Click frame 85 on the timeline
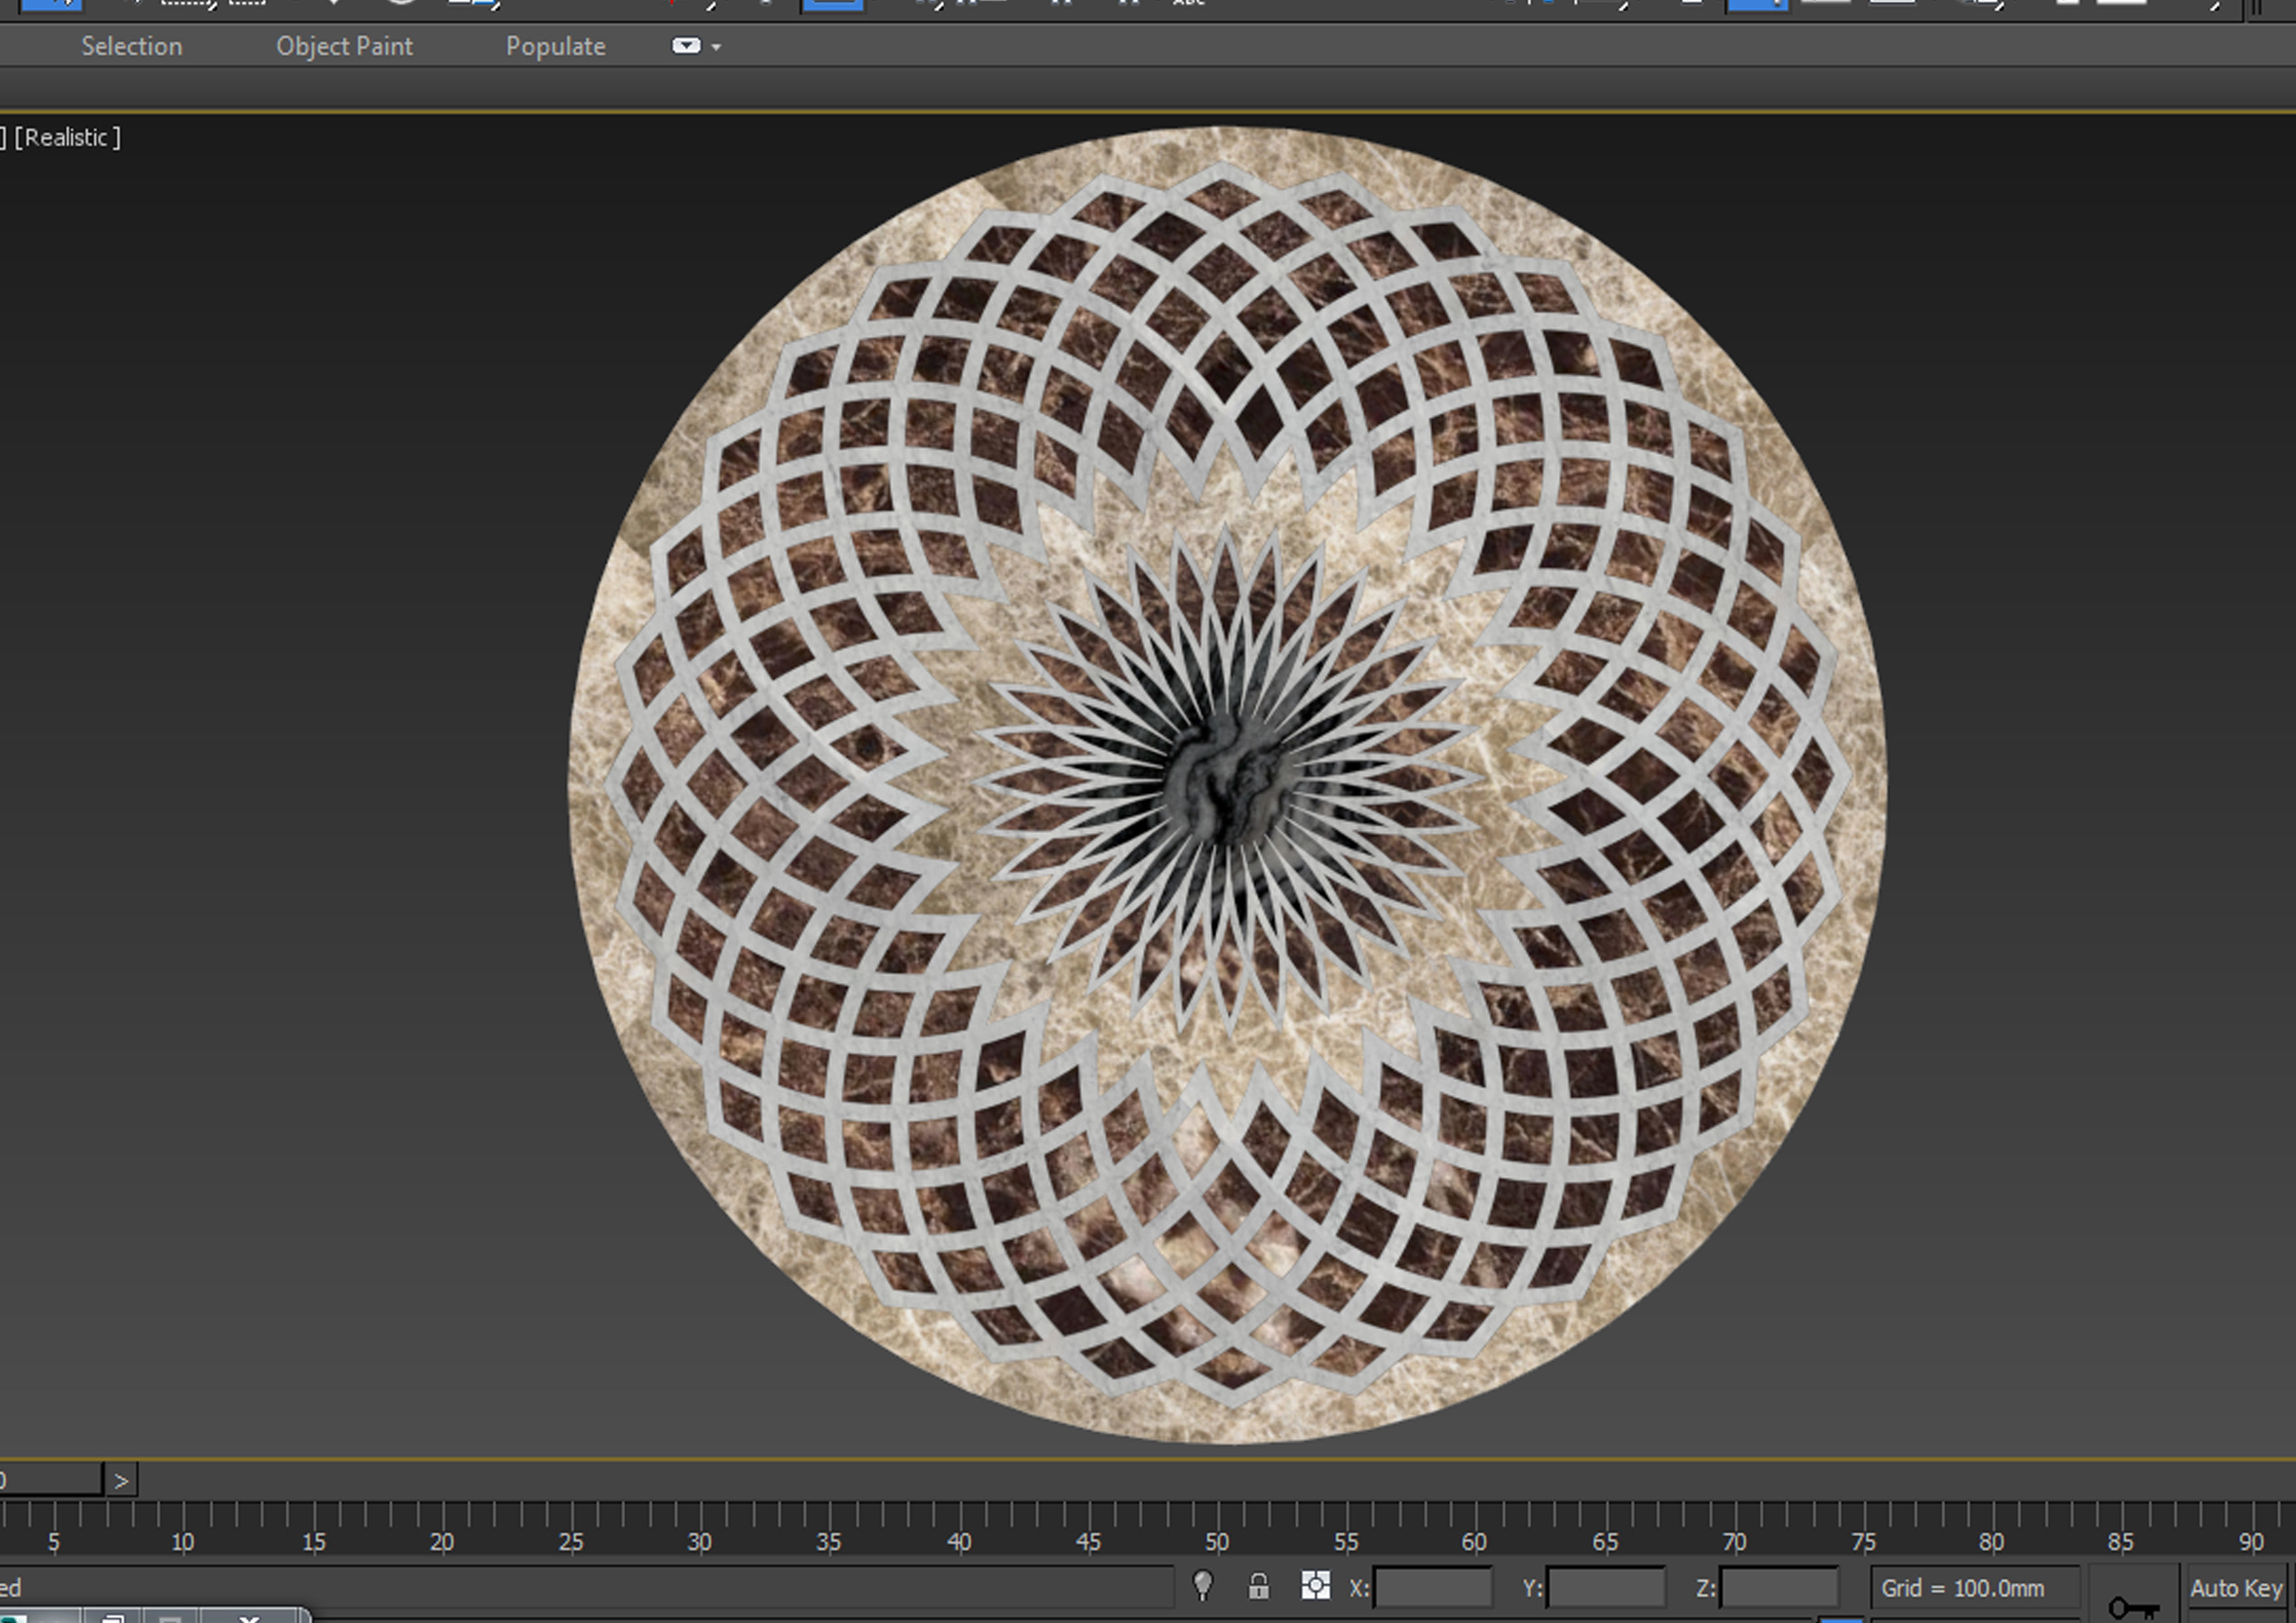Screen dimensions: 2296x1623 pos(2120,1543)
